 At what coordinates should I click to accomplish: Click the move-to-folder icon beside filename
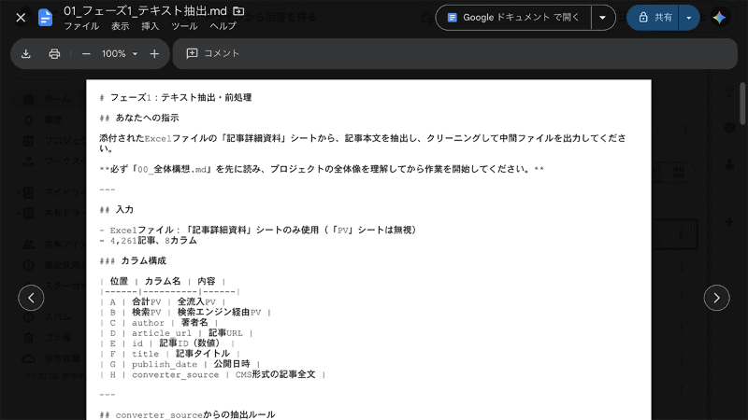[238, 11]
